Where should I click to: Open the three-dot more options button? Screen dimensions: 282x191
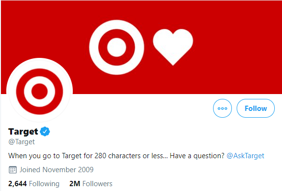click(x=222, y=108)
